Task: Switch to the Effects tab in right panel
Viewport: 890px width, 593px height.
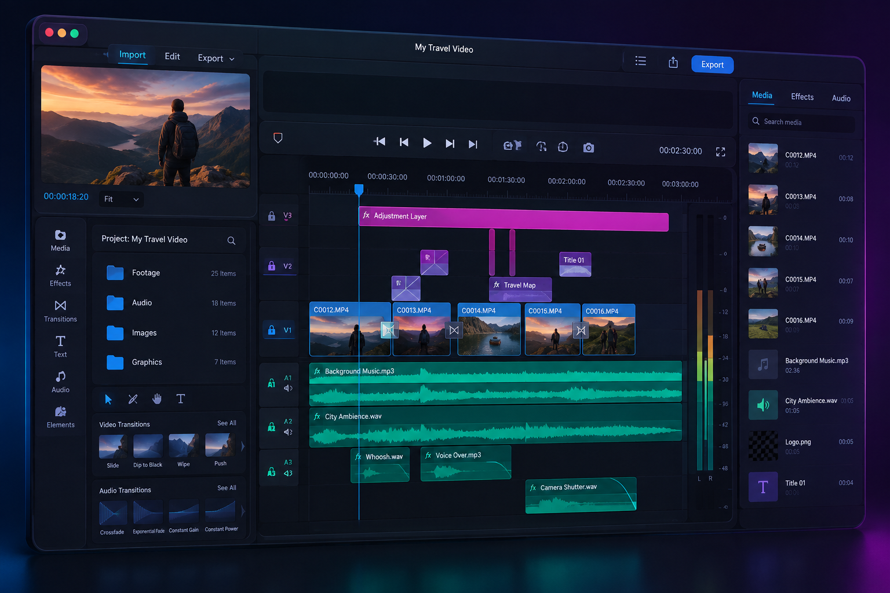Action: 803,97
